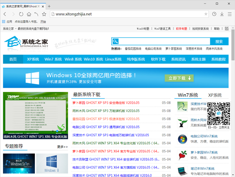The width and height of the screenshot is (235, 177).
Task: Click the magnifier icon in search box
Action: [x=116, y=41]
